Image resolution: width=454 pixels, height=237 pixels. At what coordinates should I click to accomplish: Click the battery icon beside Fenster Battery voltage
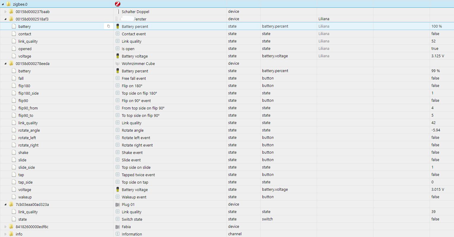point(117,56)
